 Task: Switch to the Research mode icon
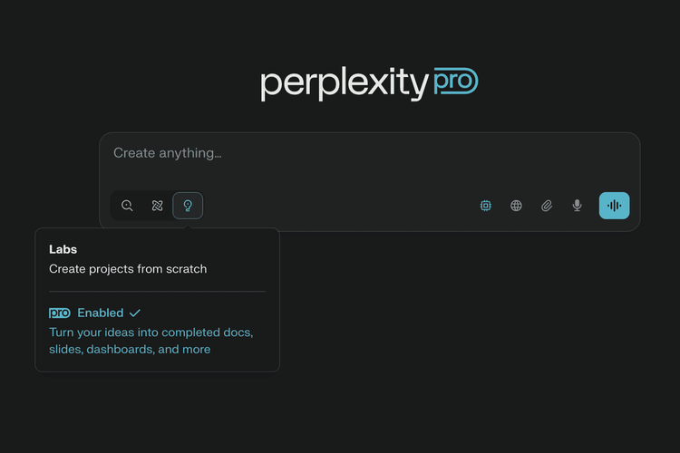click(x=157, y=206)
